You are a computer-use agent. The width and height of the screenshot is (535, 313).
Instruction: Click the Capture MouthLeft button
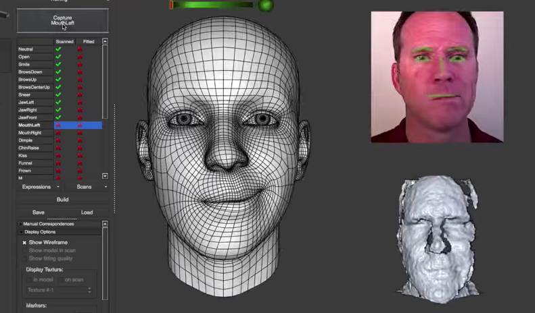[x=62, y=20]
